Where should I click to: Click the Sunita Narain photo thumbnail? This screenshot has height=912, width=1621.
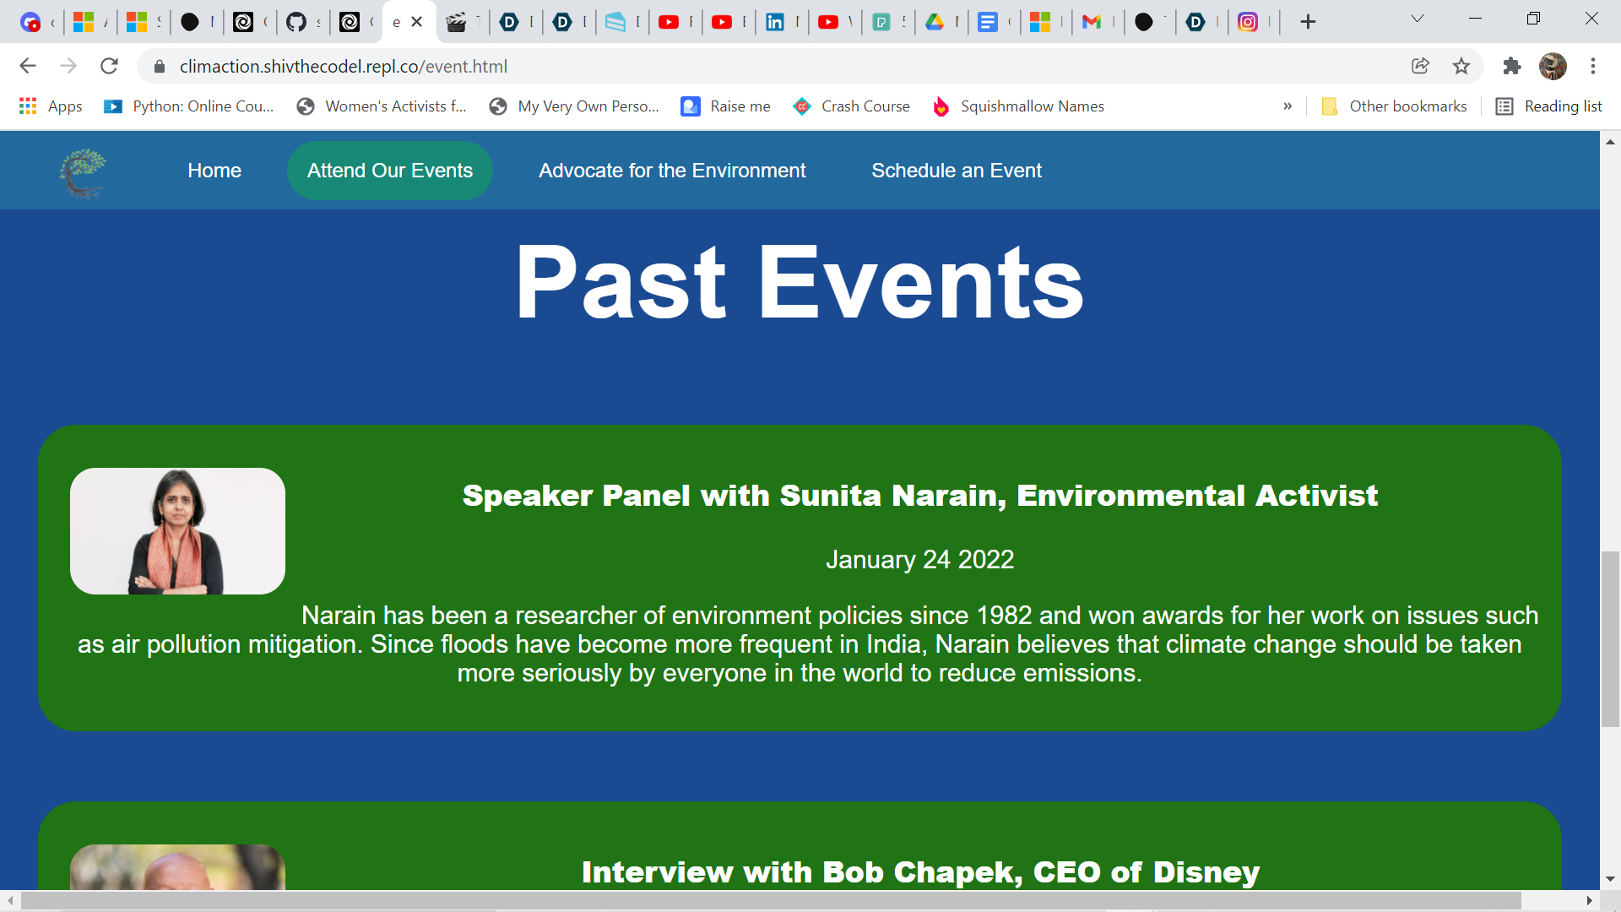[177, 531]
